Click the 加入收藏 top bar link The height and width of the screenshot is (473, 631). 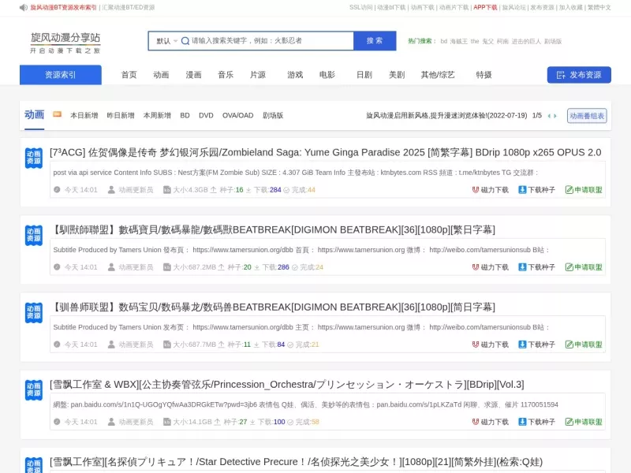(x=570, y=7)
